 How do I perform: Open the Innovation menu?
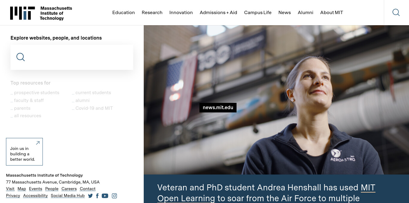tap(181, 13)
